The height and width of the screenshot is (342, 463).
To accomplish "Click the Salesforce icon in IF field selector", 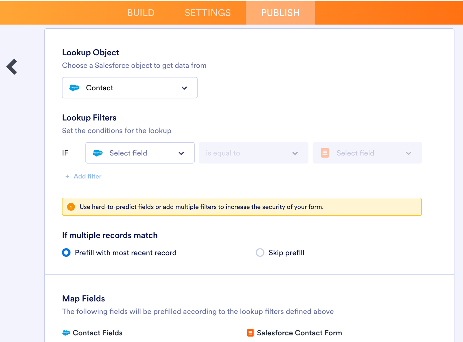I will point(98,153).
